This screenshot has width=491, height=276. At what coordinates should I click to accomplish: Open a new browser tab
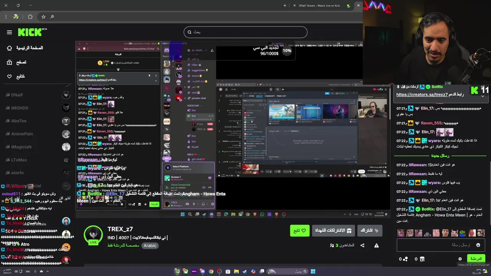click(285, 5)
